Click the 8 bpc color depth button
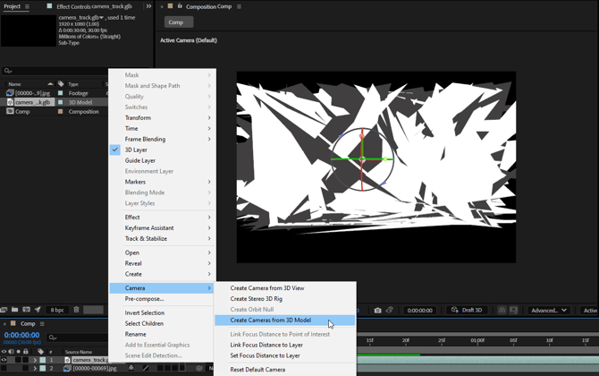The image size is (599, 376). (57, 311)
